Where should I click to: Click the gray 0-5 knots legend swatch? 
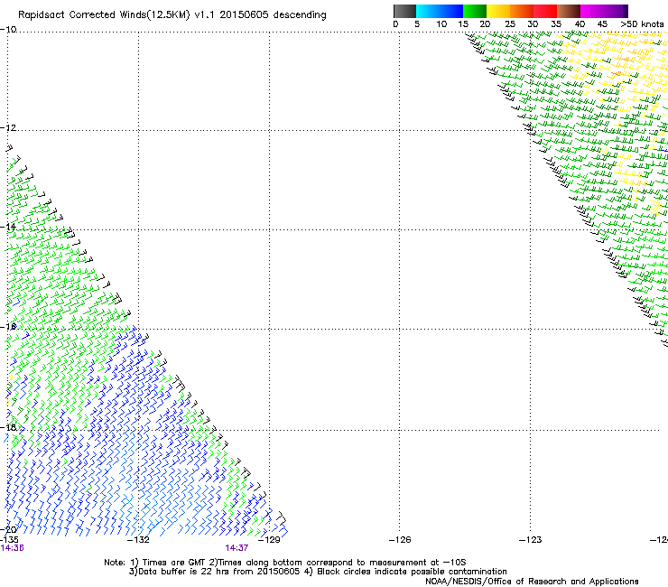click(404, 11)
